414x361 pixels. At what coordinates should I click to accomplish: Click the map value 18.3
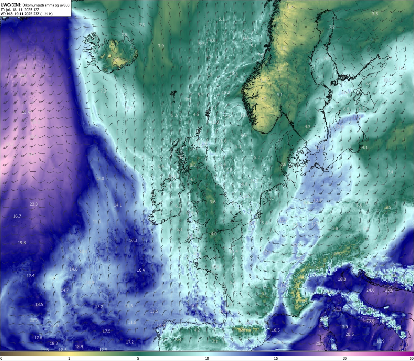(x=54, y=344)
